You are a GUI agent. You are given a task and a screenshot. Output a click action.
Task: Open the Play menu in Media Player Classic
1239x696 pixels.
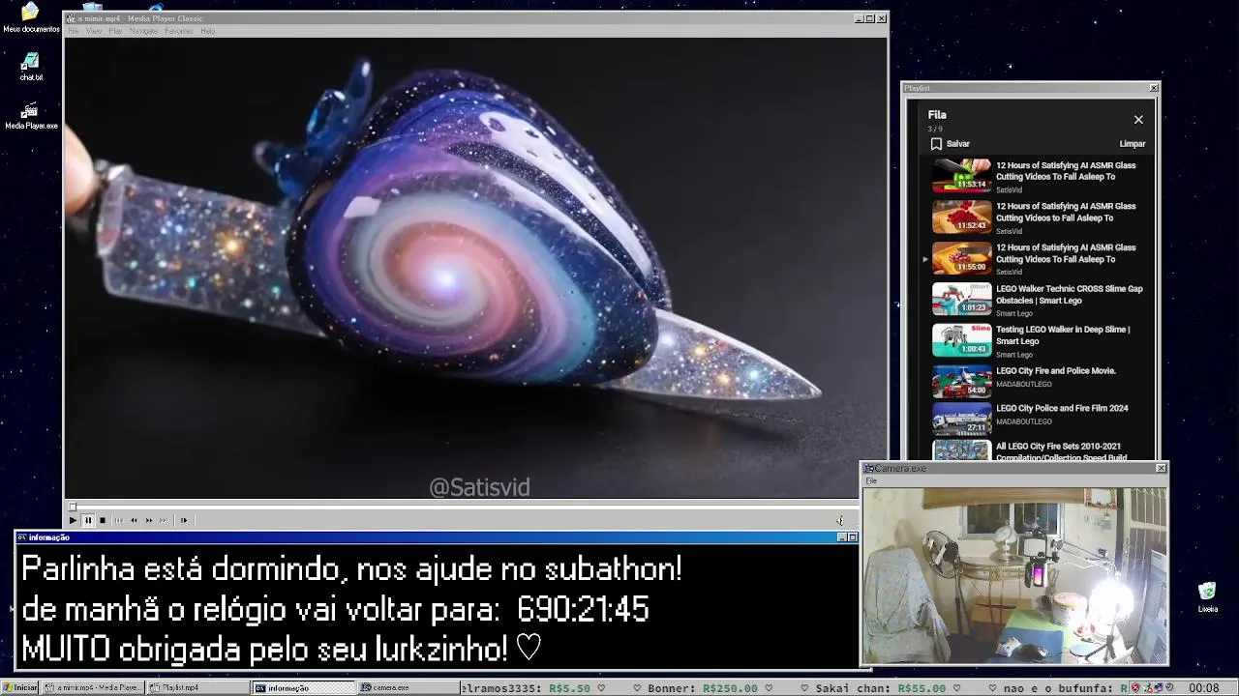[x=116, y=31]
